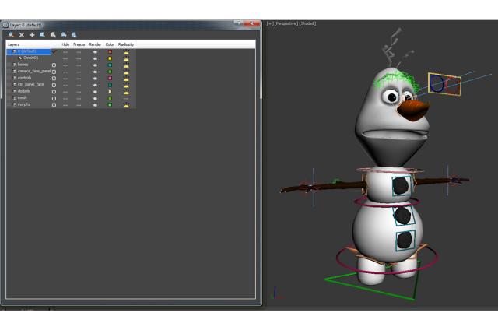This screenshot has width=498, height=330.
Task: Toggle render teapot for Omni001 row
Action: click(95, 58)
